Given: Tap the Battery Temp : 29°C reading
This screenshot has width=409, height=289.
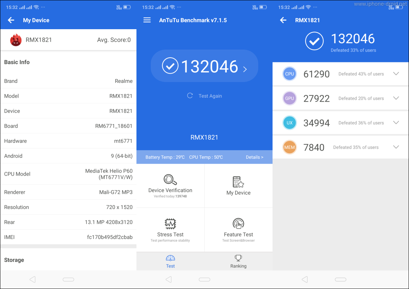Looking at the screenshot, I should tap(165, 157).
